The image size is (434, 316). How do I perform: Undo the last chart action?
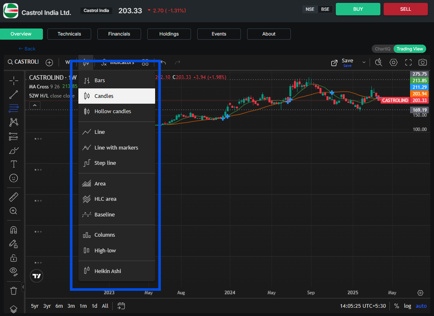[x=163, y=62]
